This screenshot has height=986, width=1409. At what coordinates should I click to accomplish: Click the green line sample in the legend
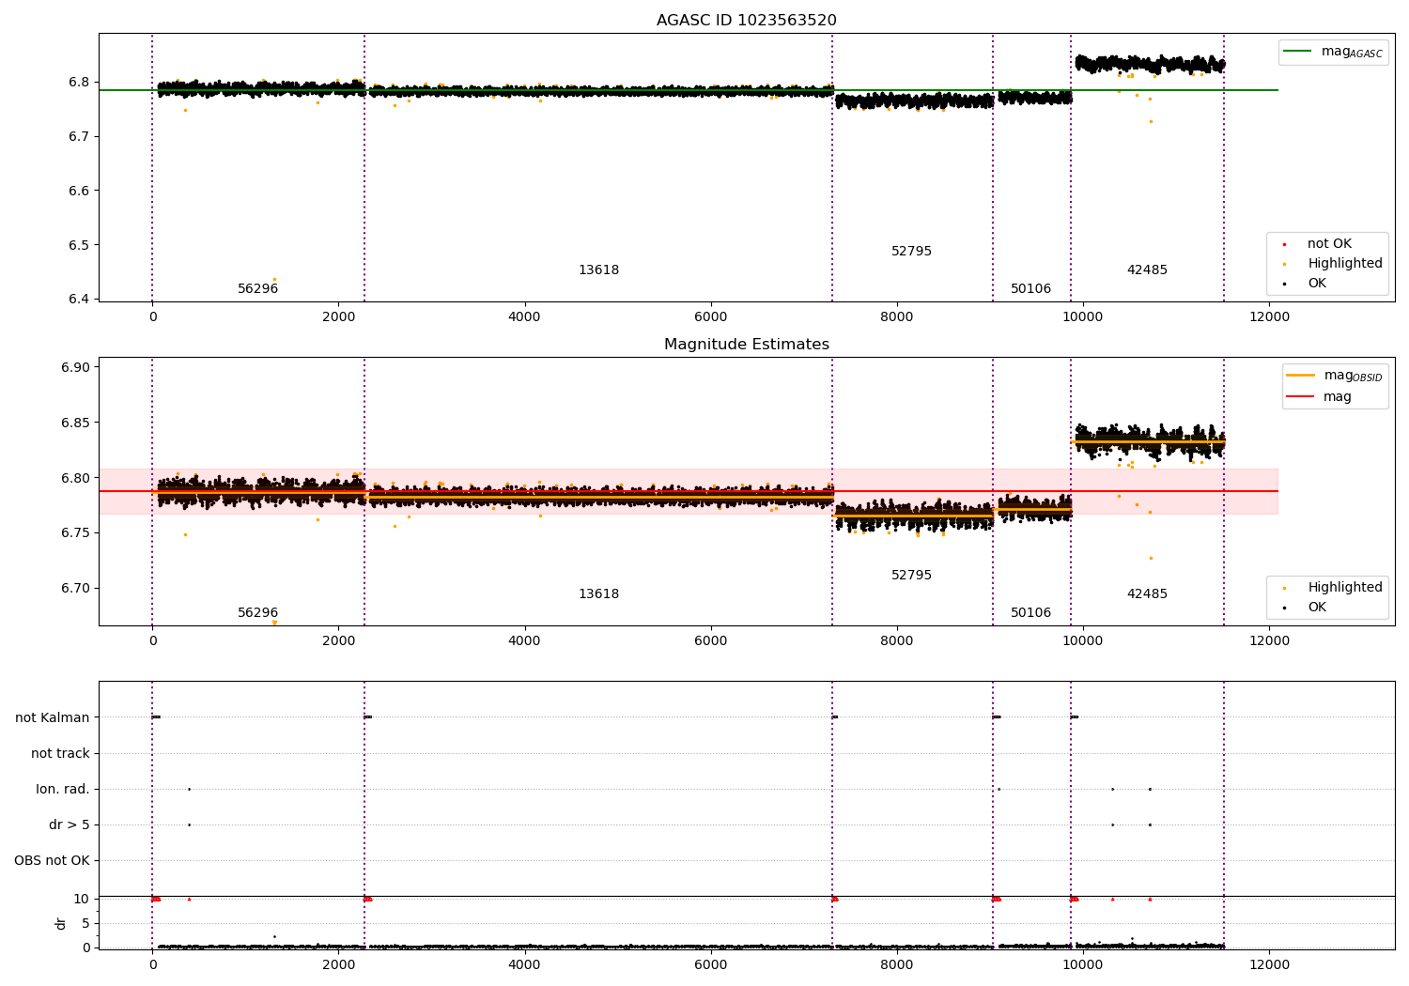tap(1297, 52)
